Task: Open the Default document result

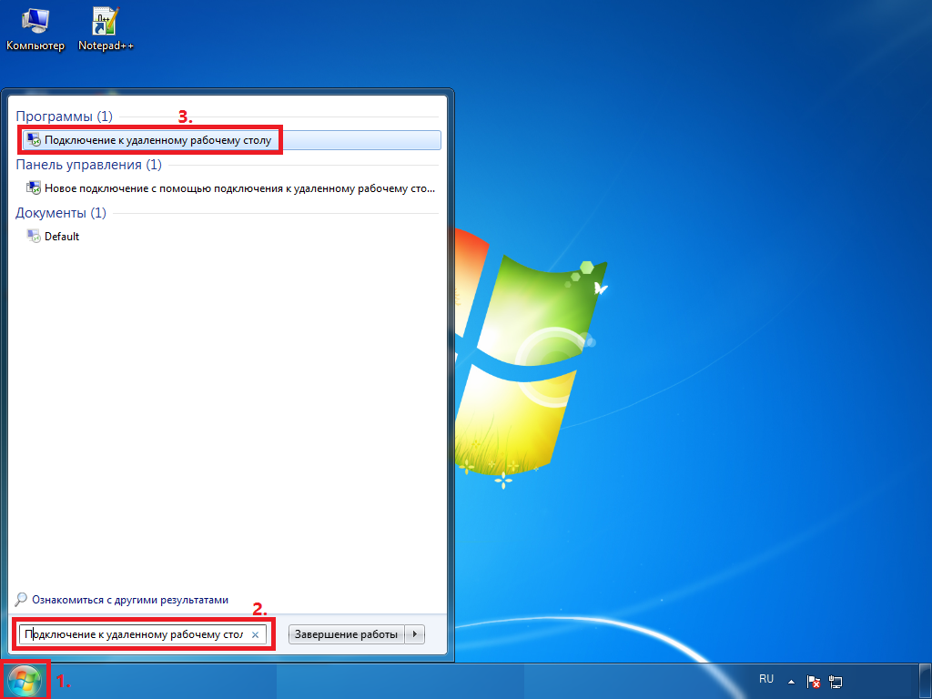Action: [61, 237]
